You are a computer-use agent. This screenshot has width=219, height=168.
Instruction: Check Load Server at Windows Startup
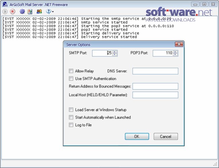pyautogui.click(x=71, y=110)
